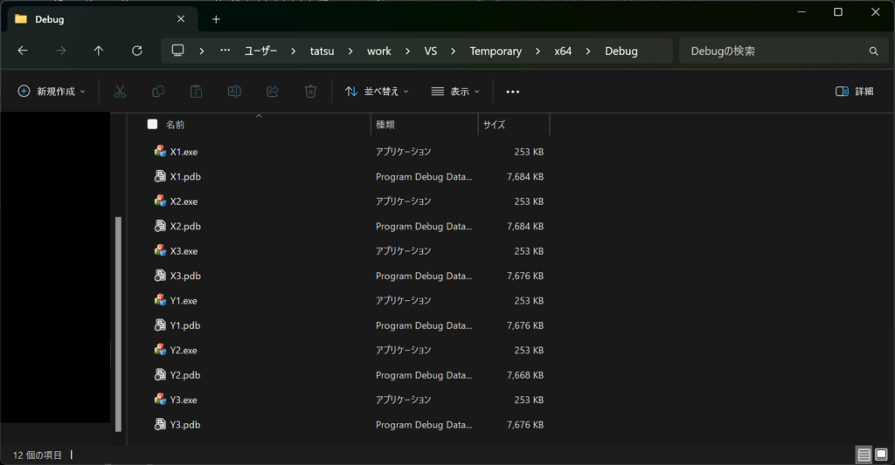Toggle the 詳細 details pane

pos(854,91)
